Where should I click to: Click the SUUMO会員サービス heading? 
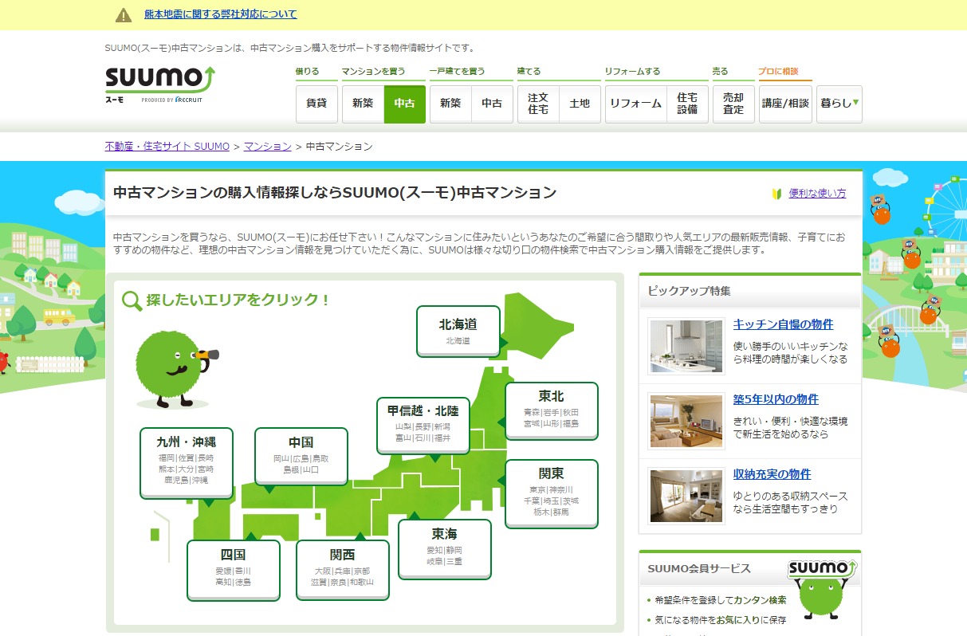(699, 568)
